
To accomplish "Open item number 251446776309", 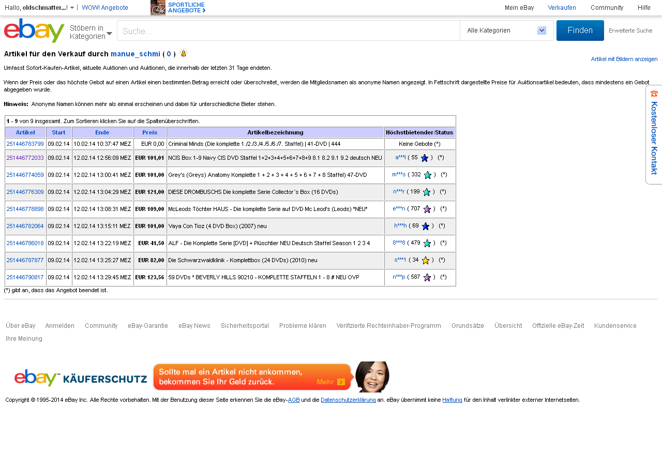I will (25, 192).
